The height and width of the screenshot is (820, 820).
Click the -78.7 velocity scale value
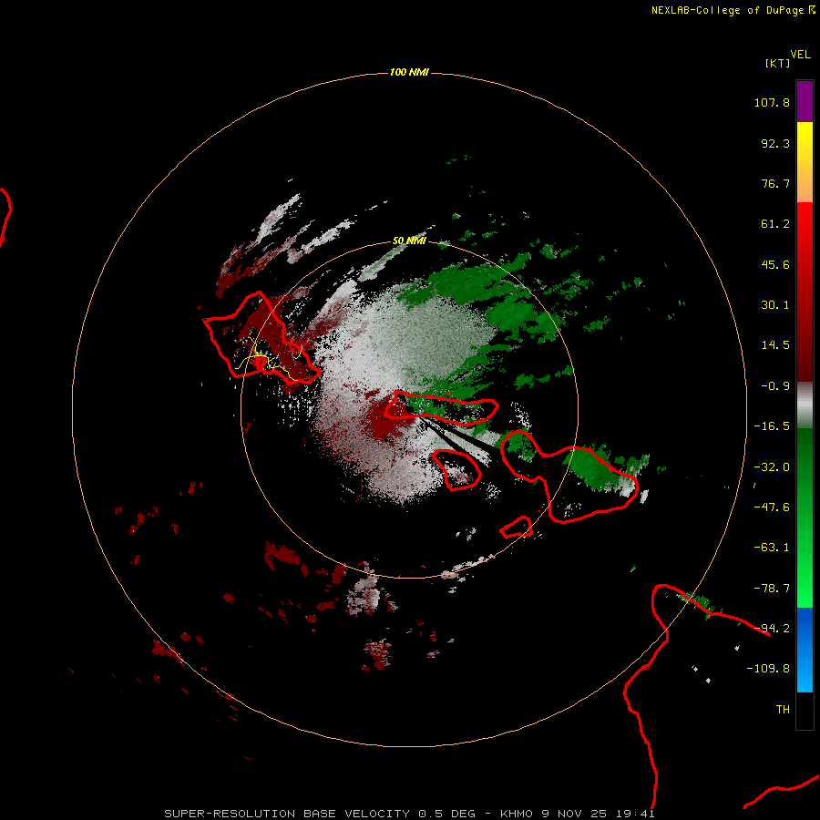pos(772,589)
